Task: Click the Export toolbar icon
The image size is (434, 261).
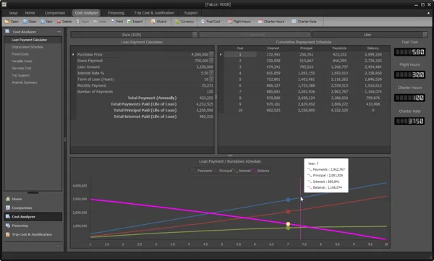Action: 129,21
